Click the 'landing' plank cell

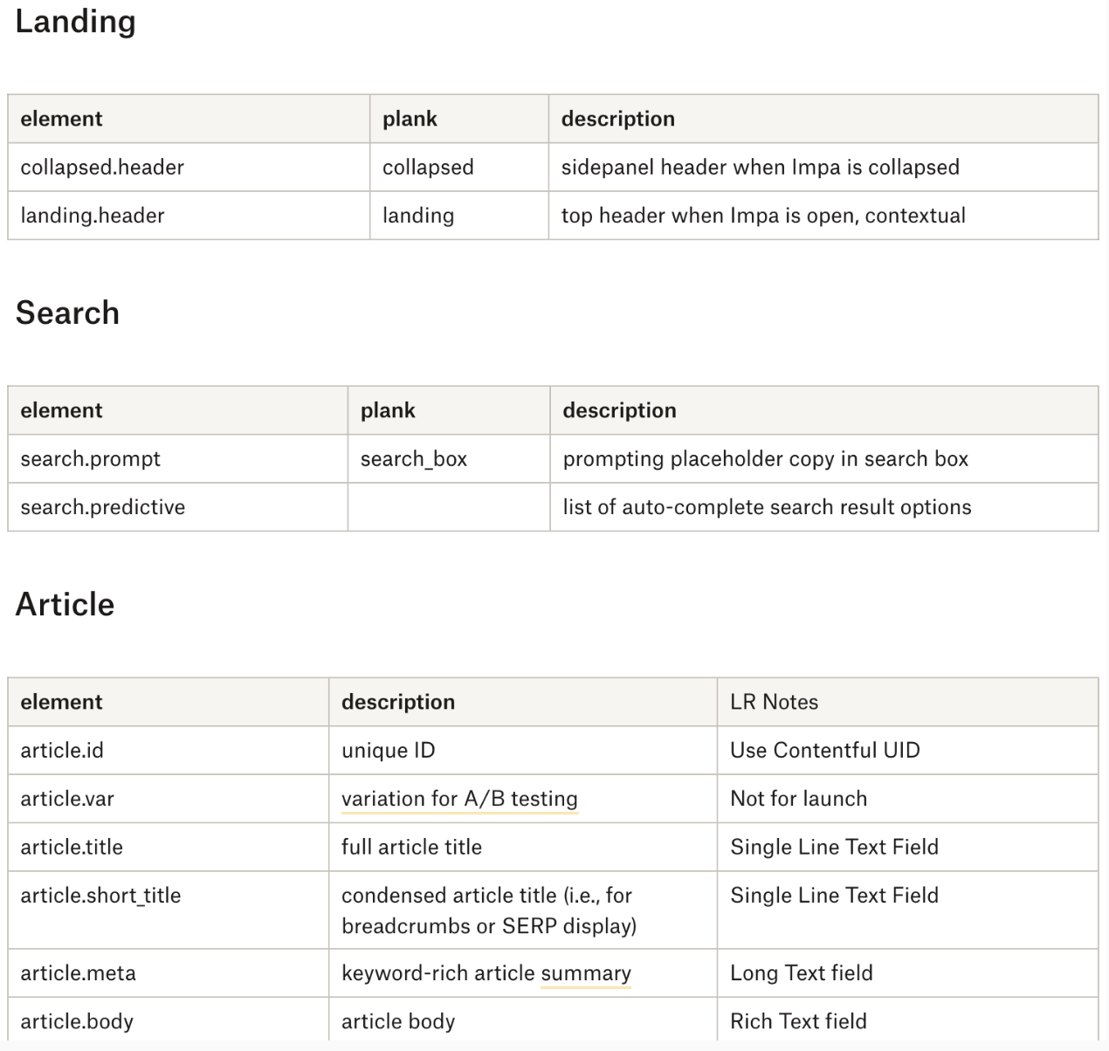(x=459, y=216)
